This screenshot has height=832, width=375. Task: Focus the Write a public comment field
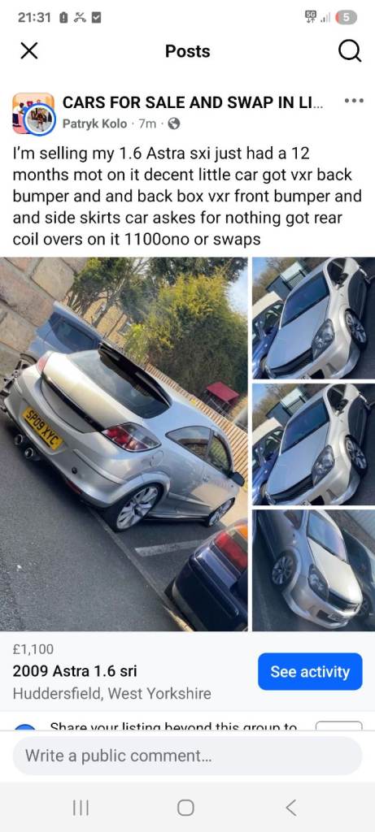coord(187,756)
